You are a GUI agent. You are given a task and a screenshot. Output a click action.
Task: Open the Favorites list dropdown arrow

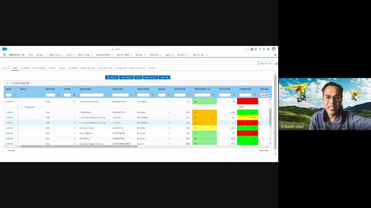point(248,49)
